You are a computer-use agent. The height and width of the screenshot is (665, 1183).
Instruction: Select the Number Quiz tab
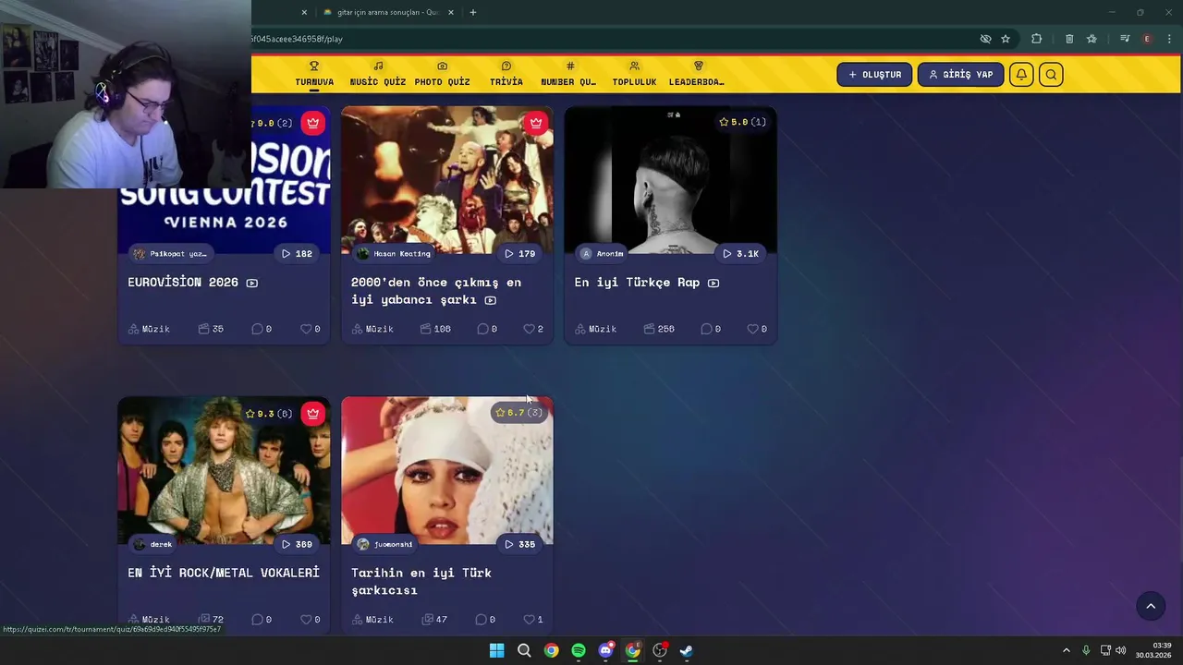click(x=568, y=74)
